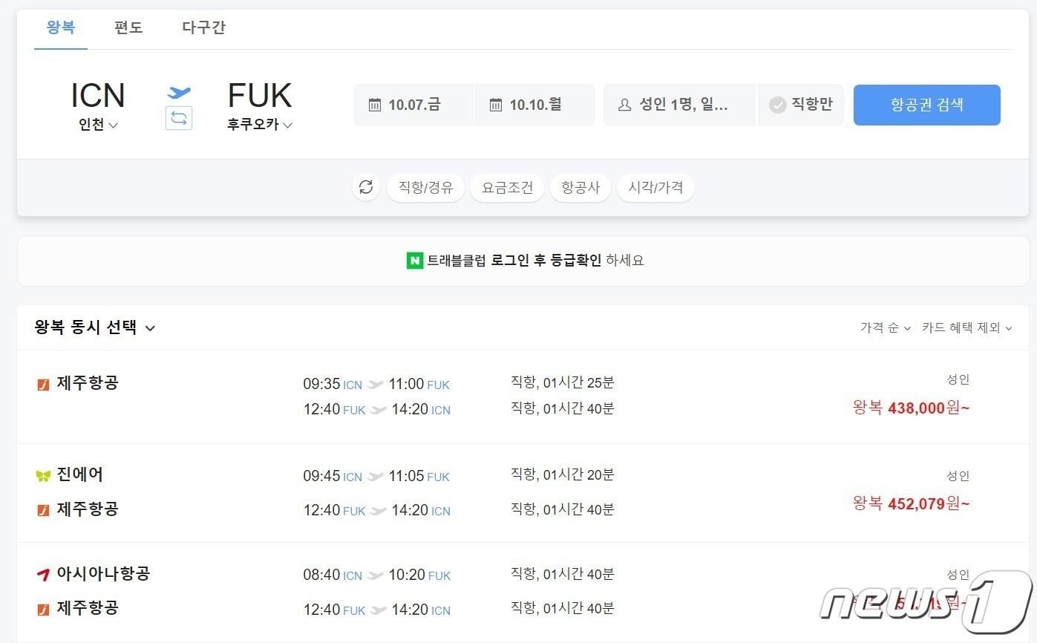1037x643 pixels.
Task: Click the green N Travel Club logo
Action: click(415, 261)
